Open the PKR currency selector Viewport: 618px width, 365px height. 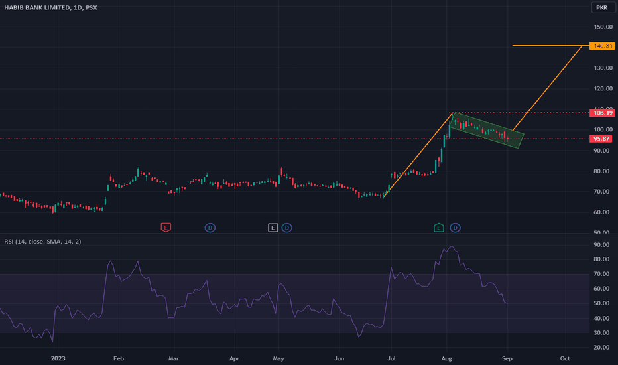click(602, 7)
